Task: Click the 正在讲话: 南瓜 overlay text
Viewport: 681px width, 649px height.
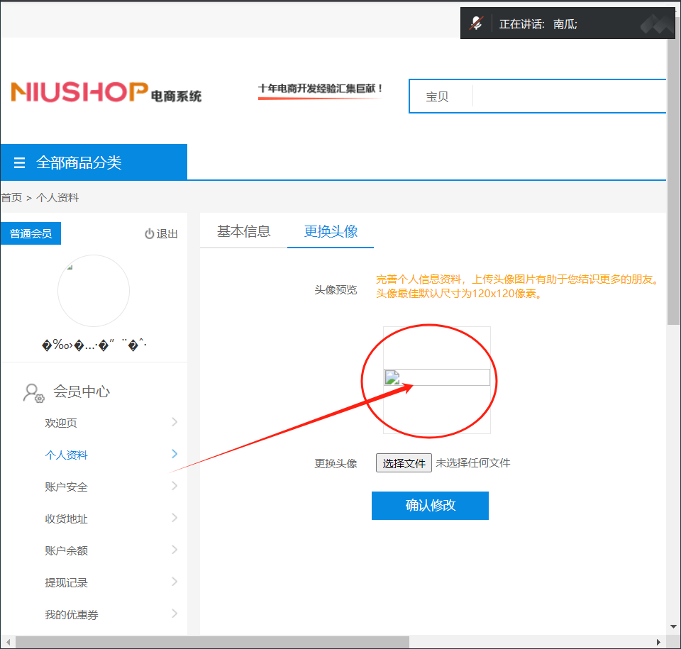Action: (x=538, y=24)
